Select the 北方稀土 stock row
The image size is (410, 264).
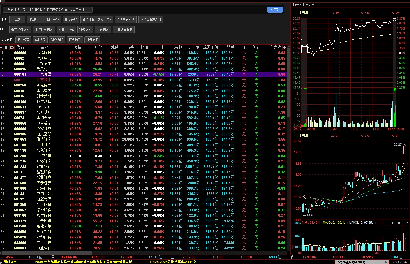(144, 80)
